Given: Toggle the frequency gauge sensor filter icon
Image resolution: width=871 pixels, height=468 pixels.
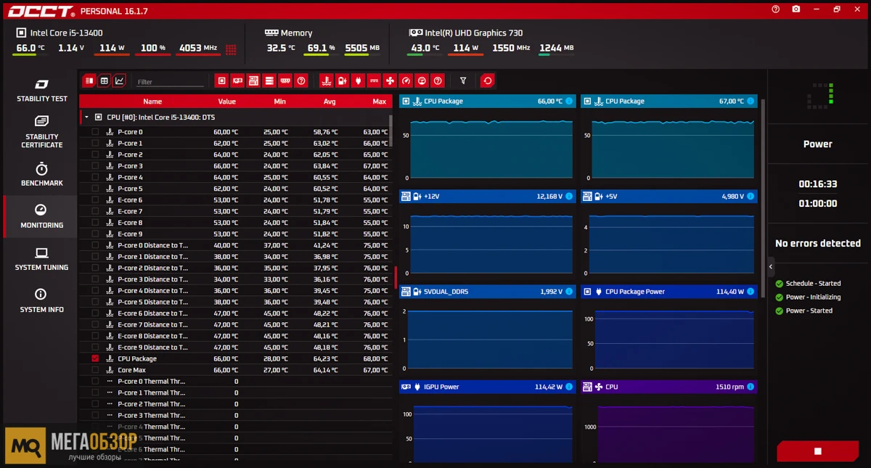Looking at the screenshot, I should click(406, 81).
